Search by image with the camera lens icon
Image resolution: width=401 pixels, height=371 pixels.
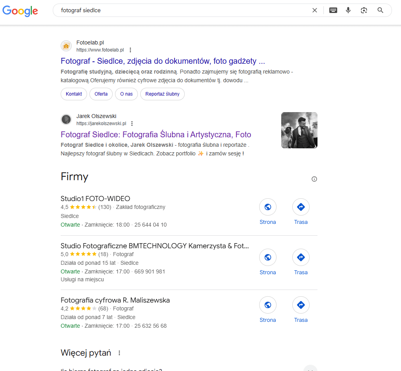(364, 10)
